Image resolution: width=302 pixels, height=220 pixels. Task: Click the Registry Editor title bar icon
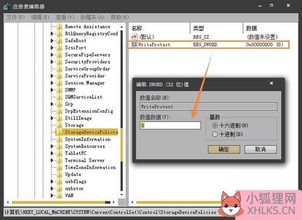(x=7, y=6)
